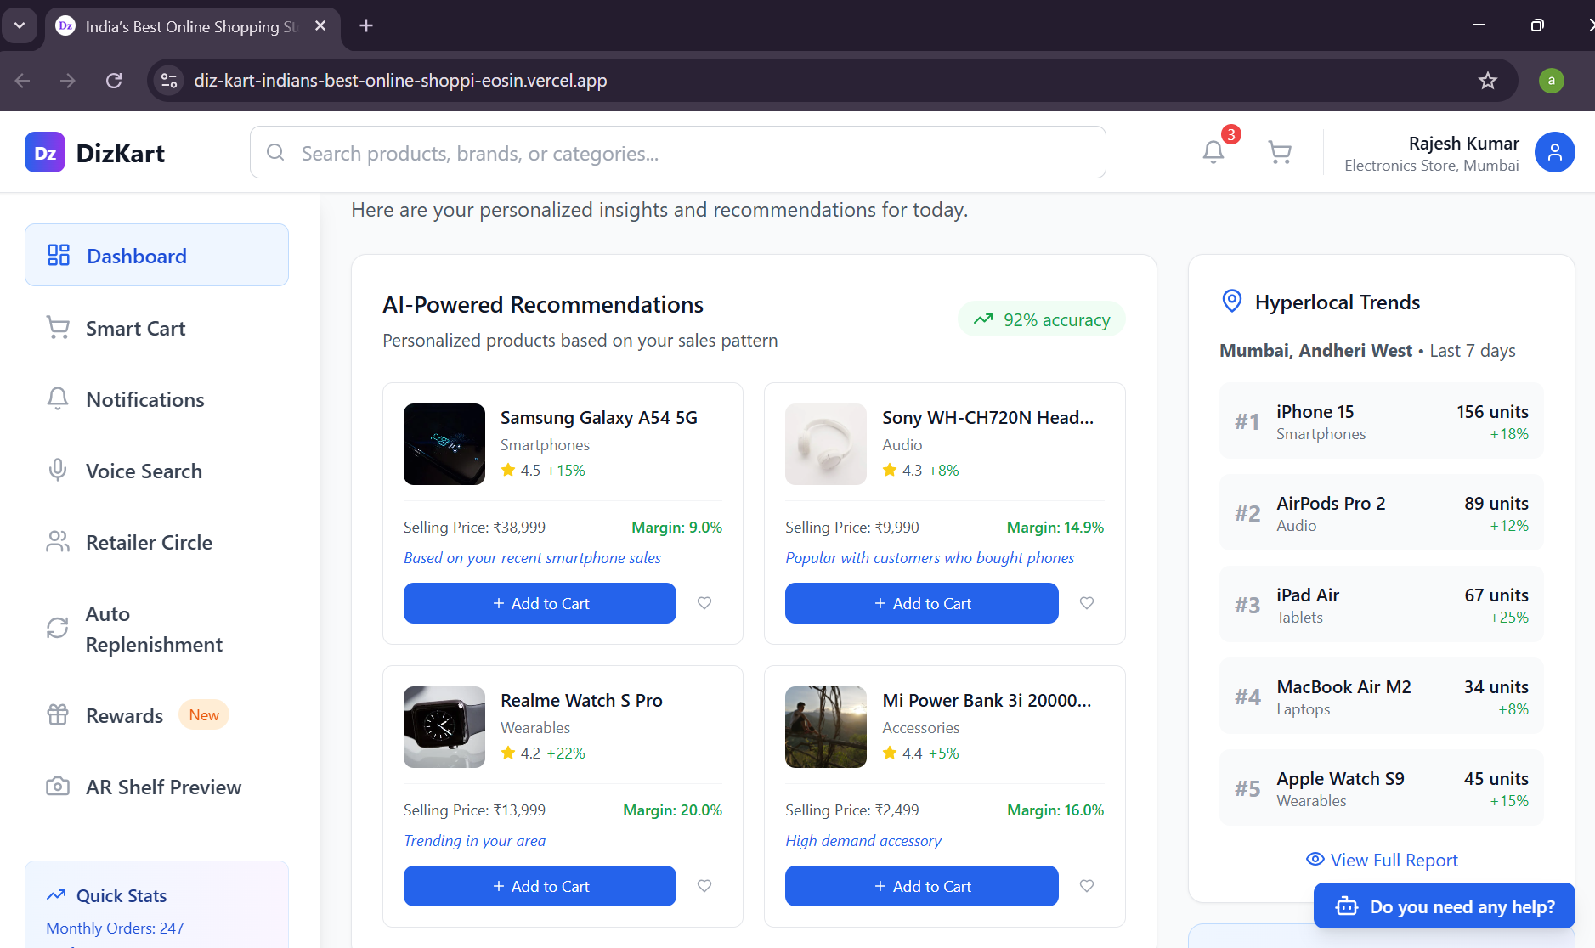Add Sony headphones to wishlist via heart
Image resolution: width=1595 pixels, height=948 pixels.
point(1087,603)
